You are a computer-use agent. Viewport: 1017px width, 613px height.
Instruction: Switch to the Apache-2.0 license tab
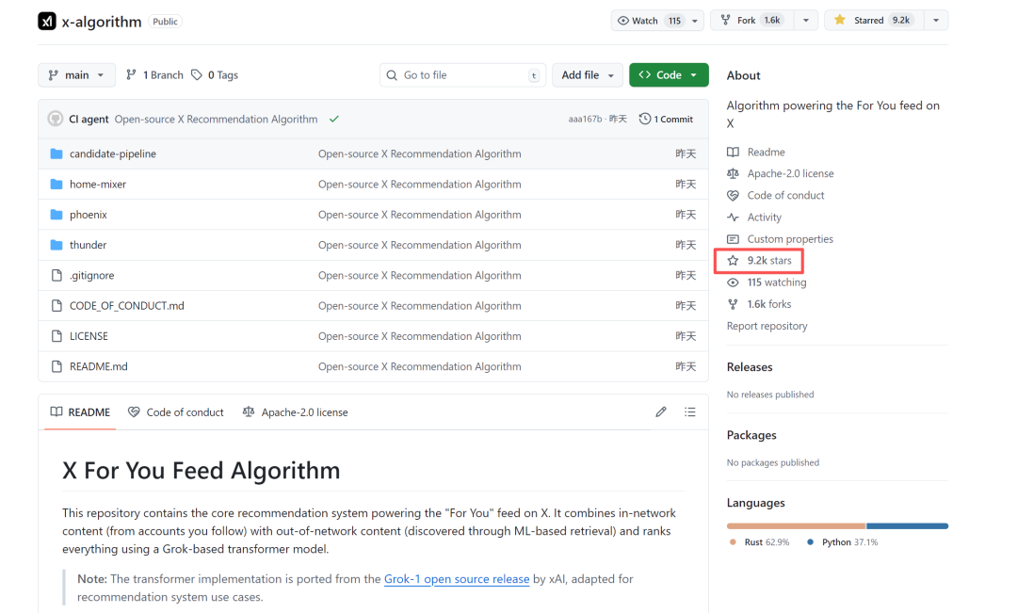tap(296, 412)
